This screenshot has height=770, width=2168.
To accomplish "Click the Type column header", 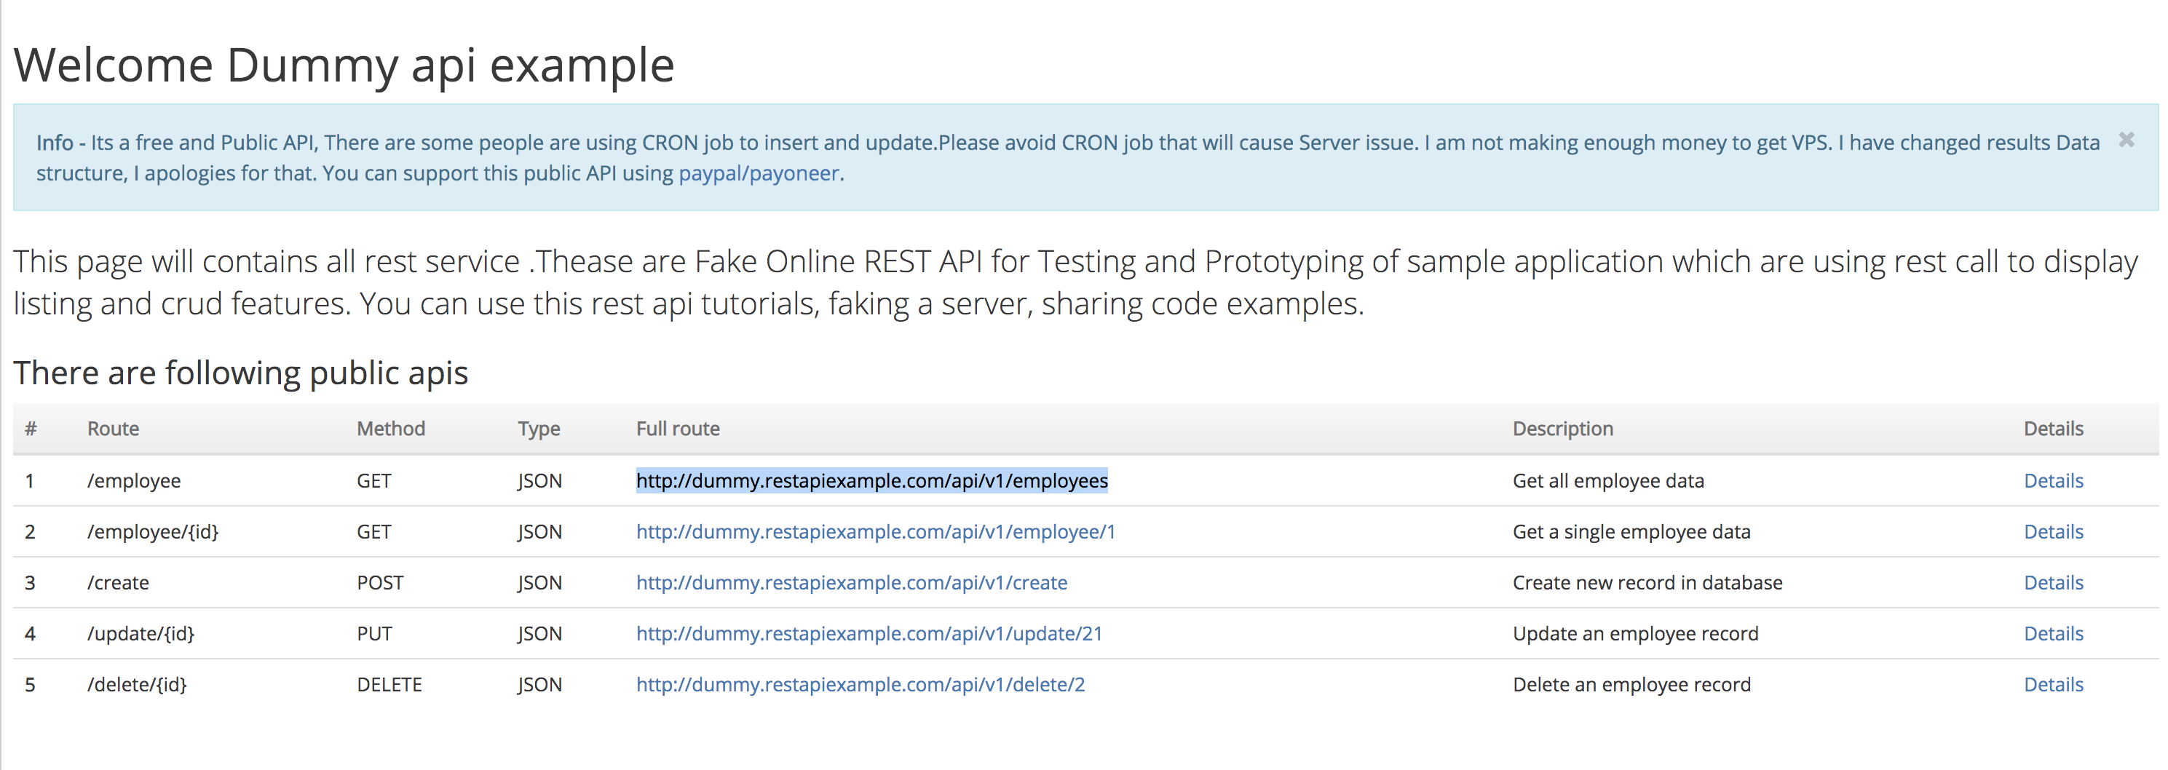I will [539, 429].
